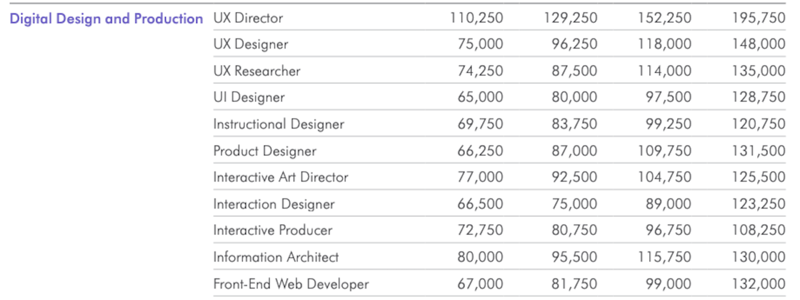800x300 pixels.
Task: Select the UX Director job title
Action: click(x=248, y=18)
